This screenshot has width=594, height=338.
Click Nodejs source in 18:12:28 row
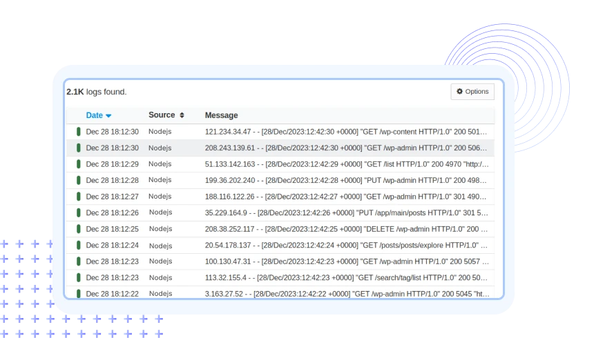pyautogui.click(x=160, y=180)
